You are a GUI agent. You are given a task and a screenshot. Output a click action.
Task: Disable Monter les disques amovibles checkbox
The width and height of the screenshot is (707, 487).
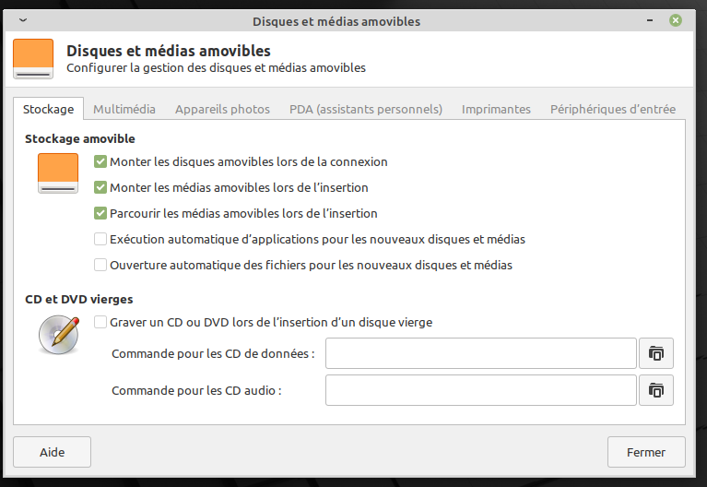[x=100, y=161]
